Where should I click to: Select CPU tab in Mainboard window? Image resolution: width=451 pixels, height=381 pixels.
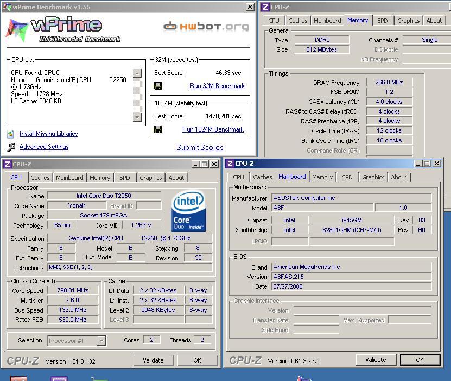click(x=238, y=177)
